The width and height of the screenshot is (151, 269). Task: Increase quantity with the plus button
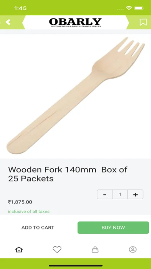point(135,194)
